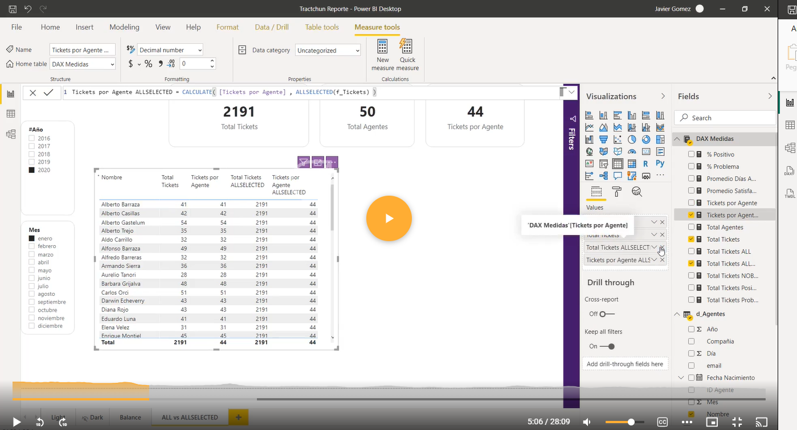Click the large orange play button
Screen dimensions: 797x430
(389, 218)
